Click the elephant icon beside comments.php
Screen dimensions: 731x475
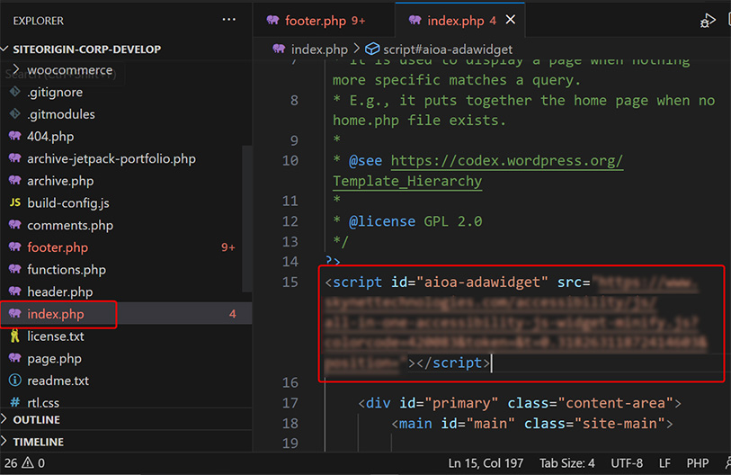(15, 224)
